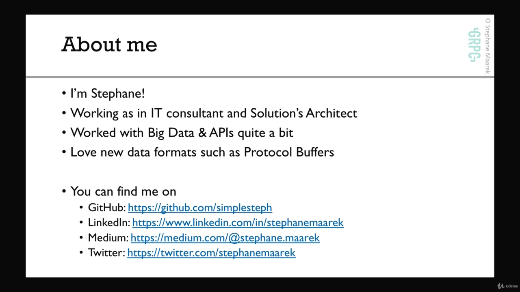
Task: Click the copyright © symbol
Action: click(x=487, y=21)
